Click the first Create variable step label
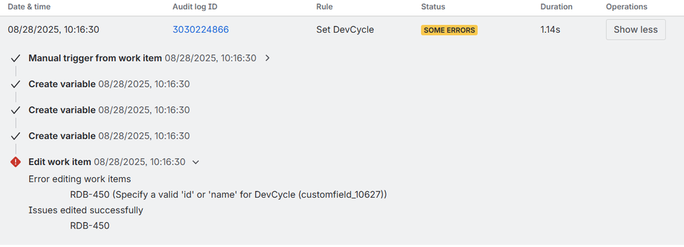 click(x=62, y=84)
